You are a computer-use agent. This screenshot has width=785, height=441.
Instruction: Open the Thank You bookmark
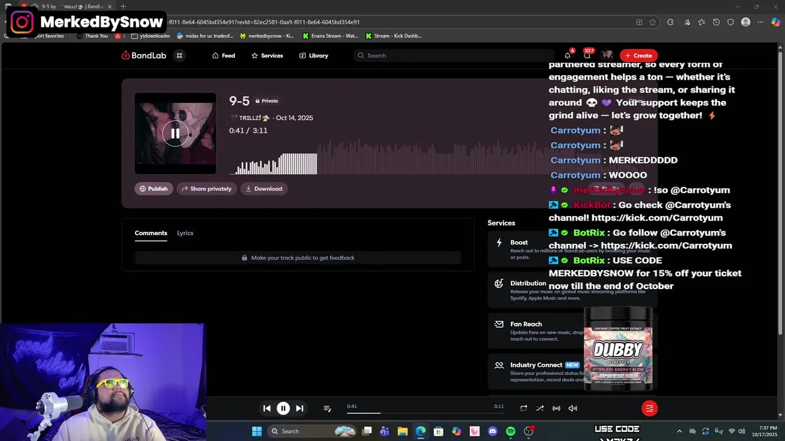click(x=93, y=36)
